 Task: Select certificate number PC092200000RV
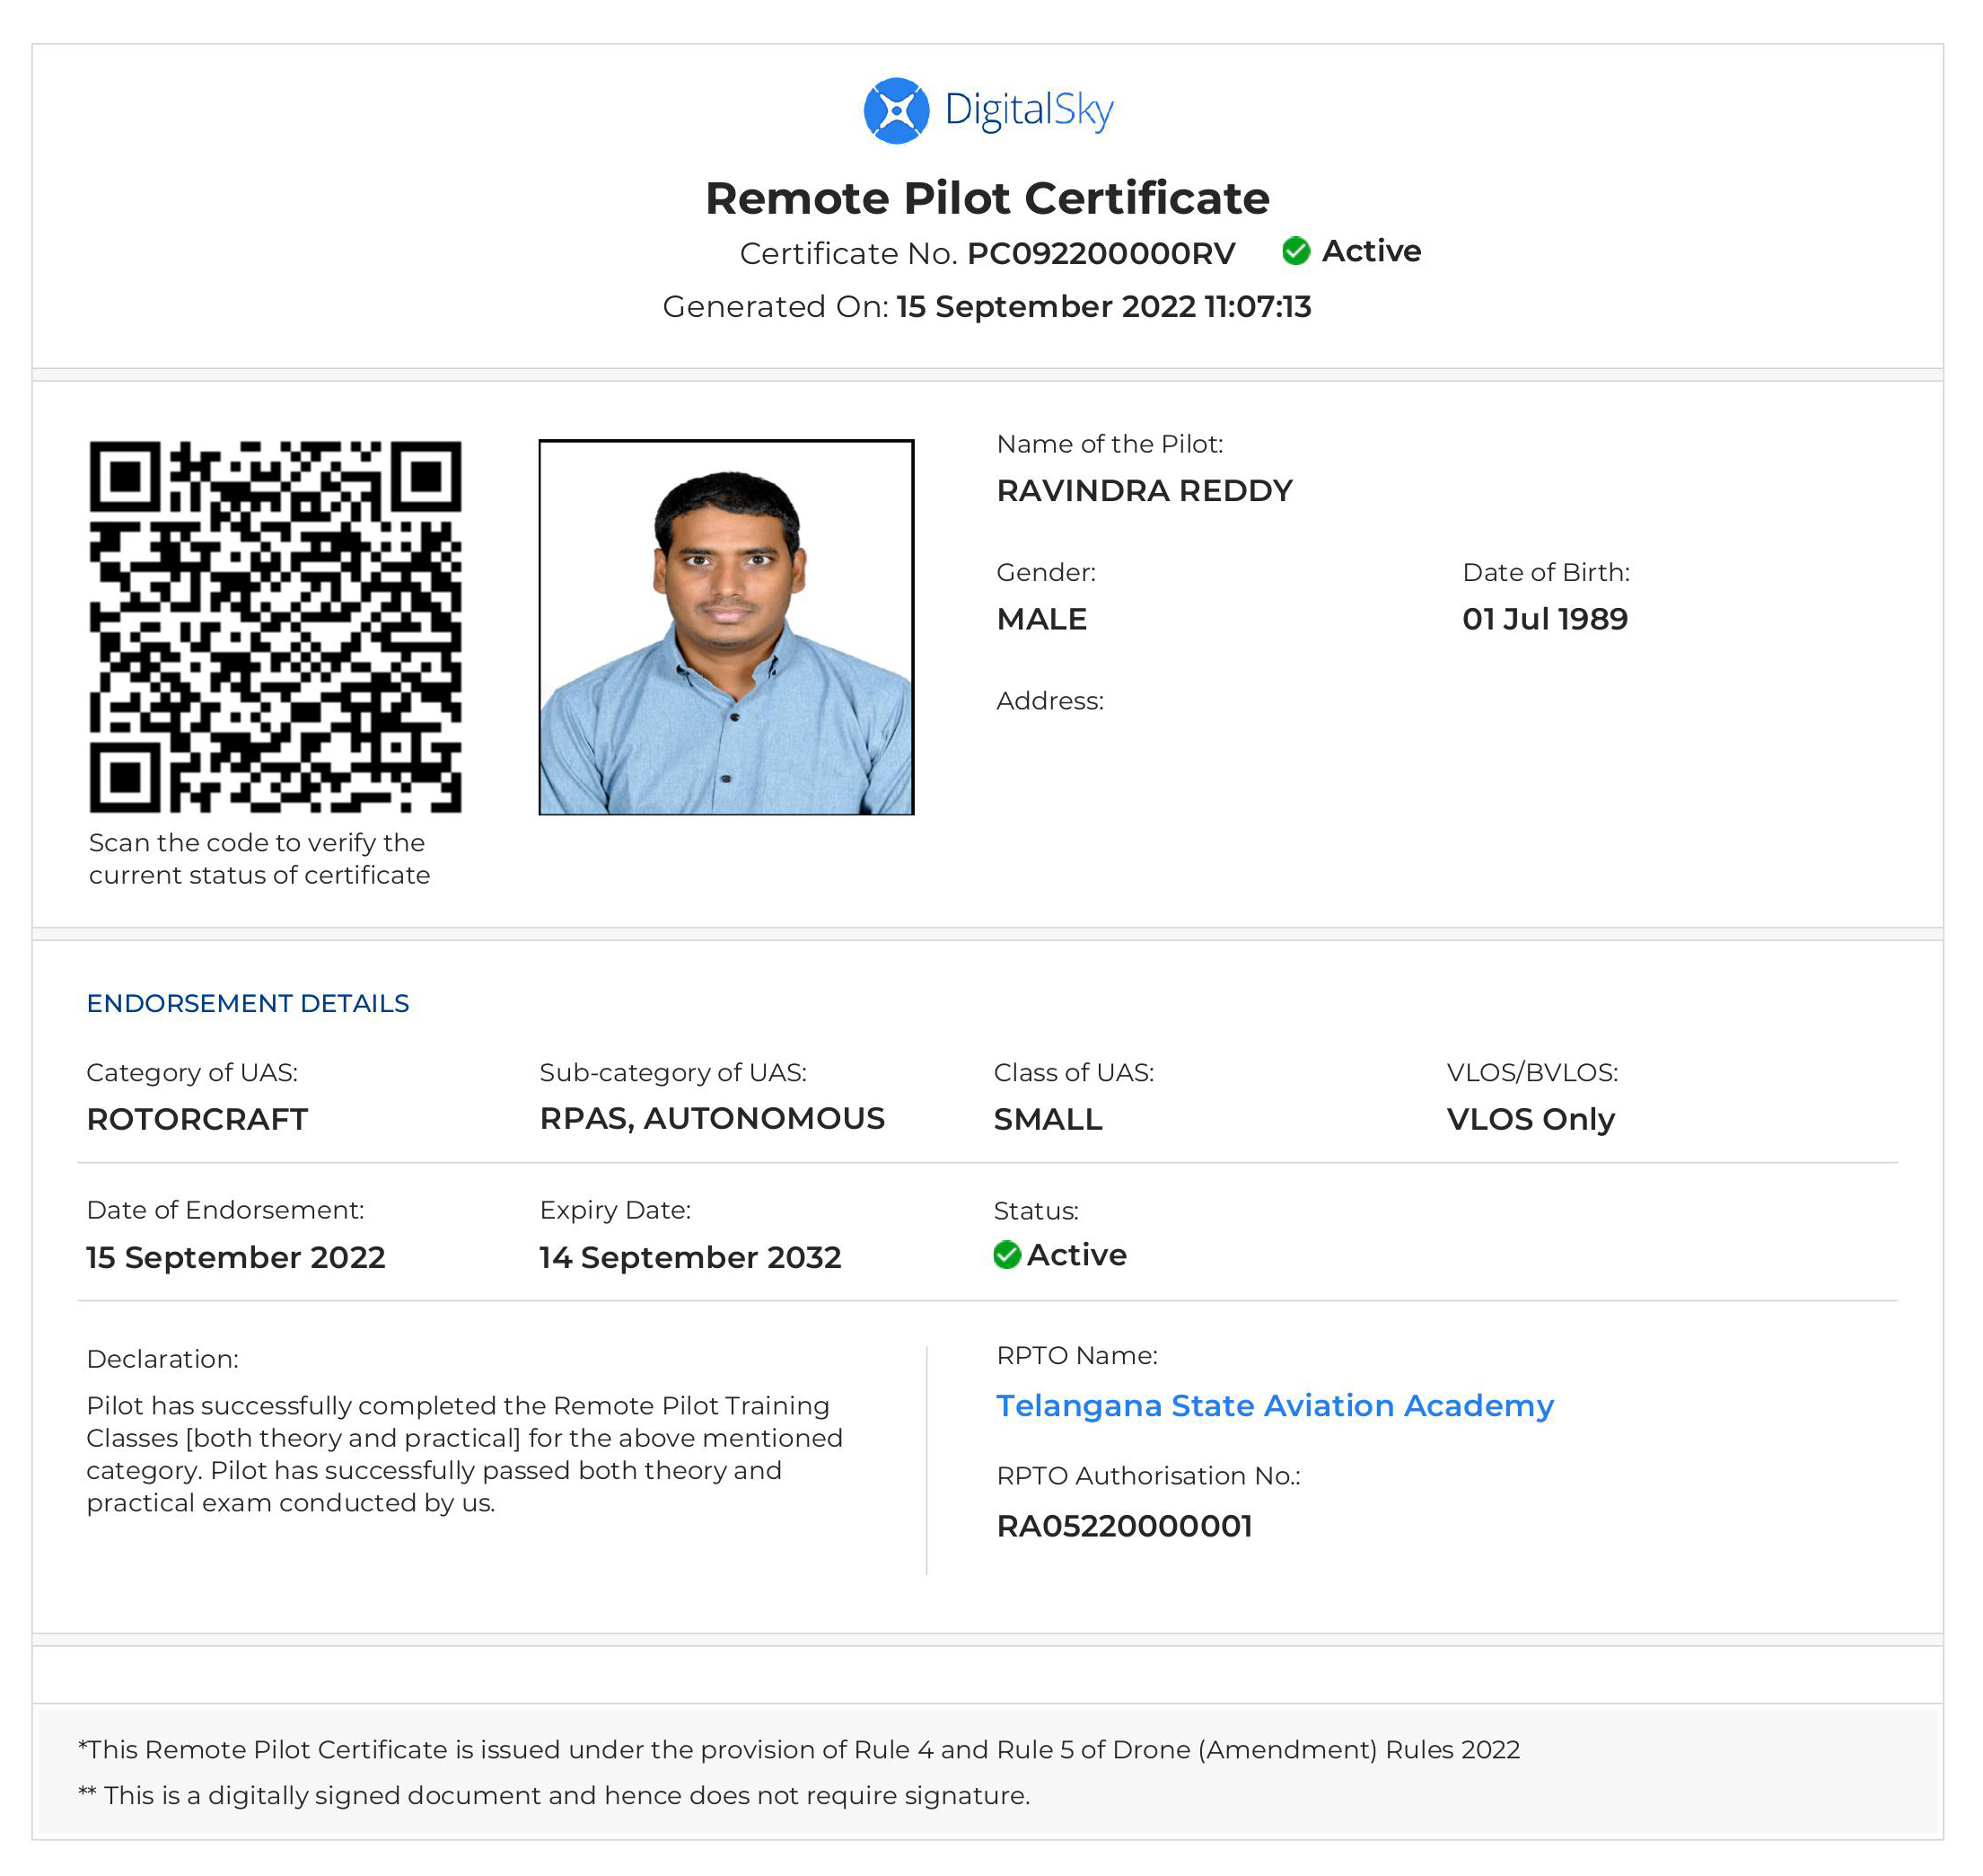(x=1101, y=254)
